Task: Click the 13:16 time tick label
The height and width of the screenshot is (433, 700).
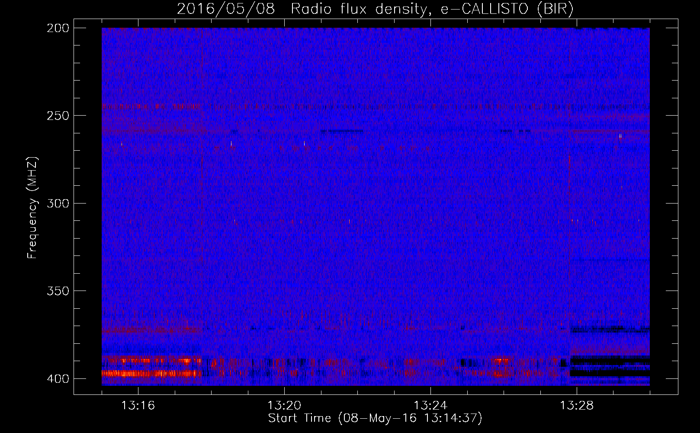Action: [138, 406]
